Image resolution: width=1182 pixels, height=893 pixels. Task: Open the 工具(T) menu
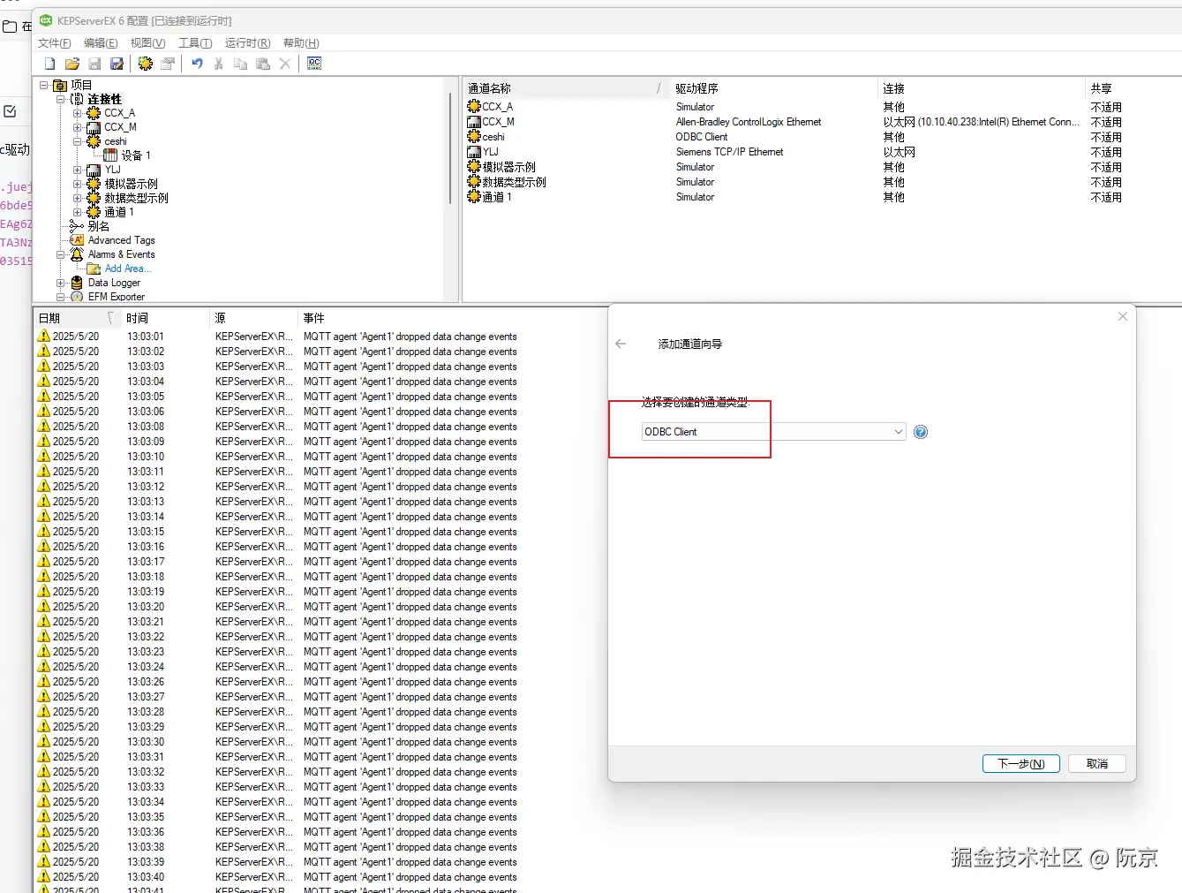[x=195, y=43]
